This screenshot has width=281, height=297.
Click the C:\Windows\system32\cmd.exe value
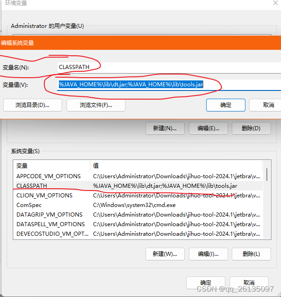pos(134,205)
